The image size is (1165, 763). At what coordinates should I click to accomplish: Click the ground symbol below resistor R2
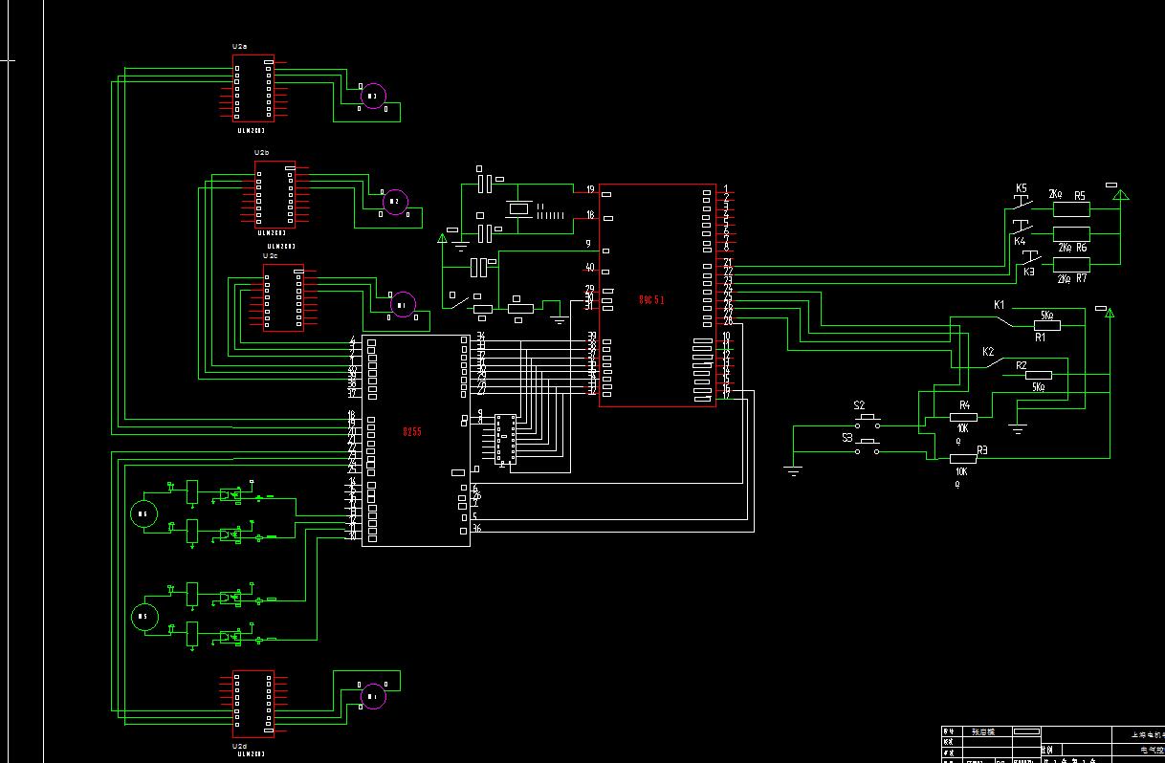pos(1018,429)
